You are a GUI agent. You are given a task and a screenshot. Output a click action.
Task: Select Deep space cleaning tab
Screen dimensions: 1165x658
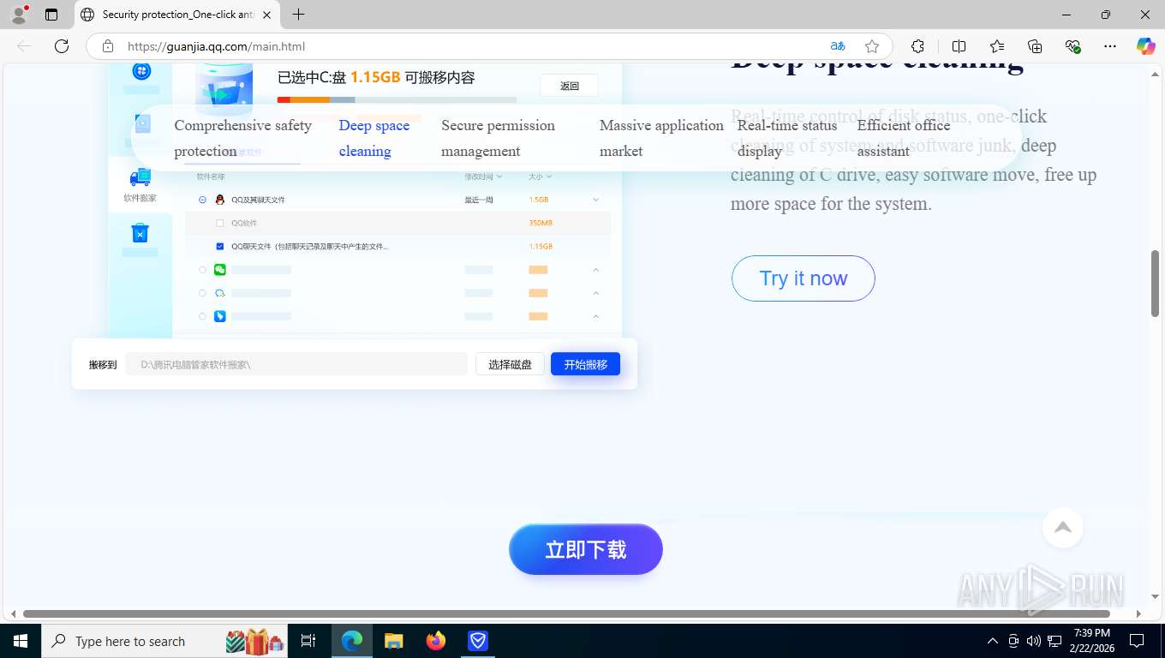[x=374, y=138]
